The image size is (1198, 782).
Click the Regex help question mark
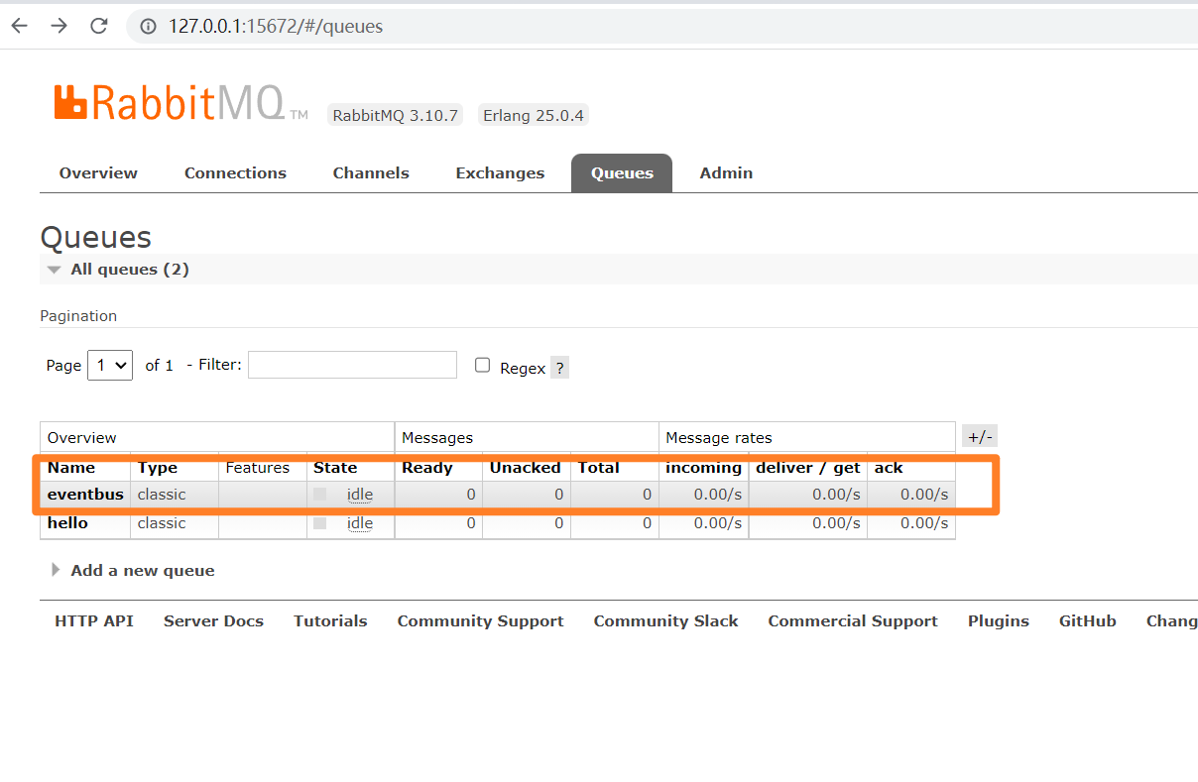pyautogui.click(x=559, y=368)
